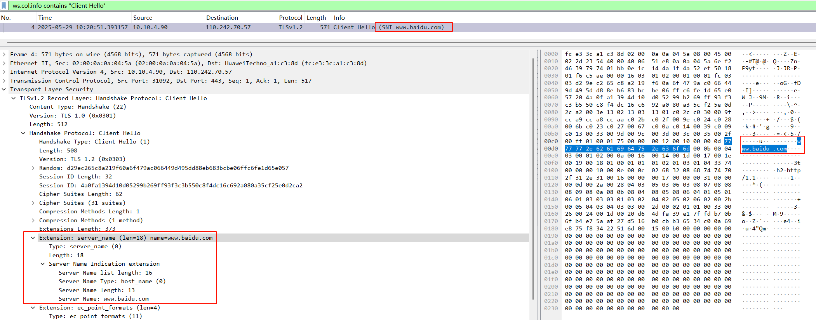This screenshot has width=816, height=320.
Task: Expand Internet Protocol Version 4 details
Action: 4,72
